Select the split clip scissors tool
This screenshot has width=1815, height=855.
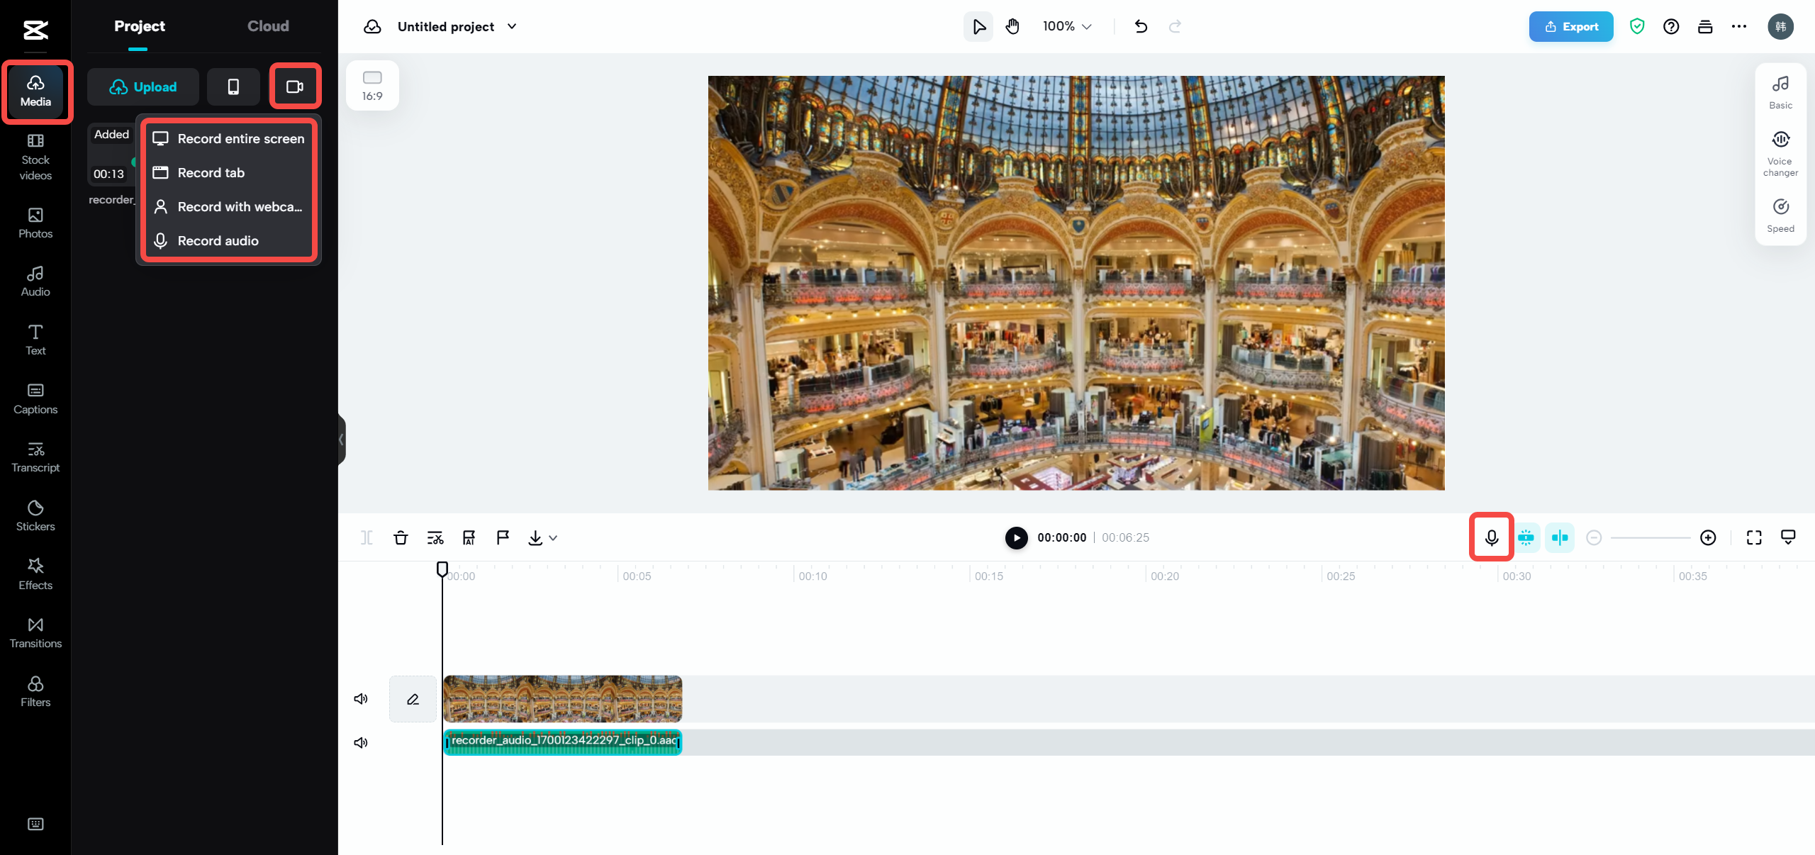pyautogui.click(x=435, y=537)
